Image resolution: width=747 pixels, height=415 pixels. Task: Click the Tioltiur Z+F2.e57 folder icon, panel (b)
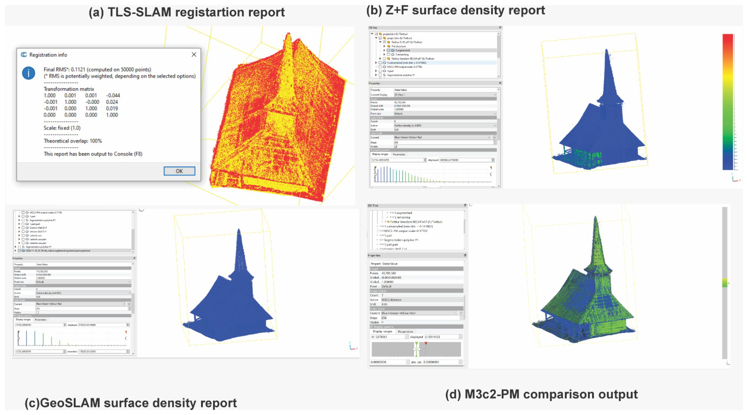tap(389, 42)
